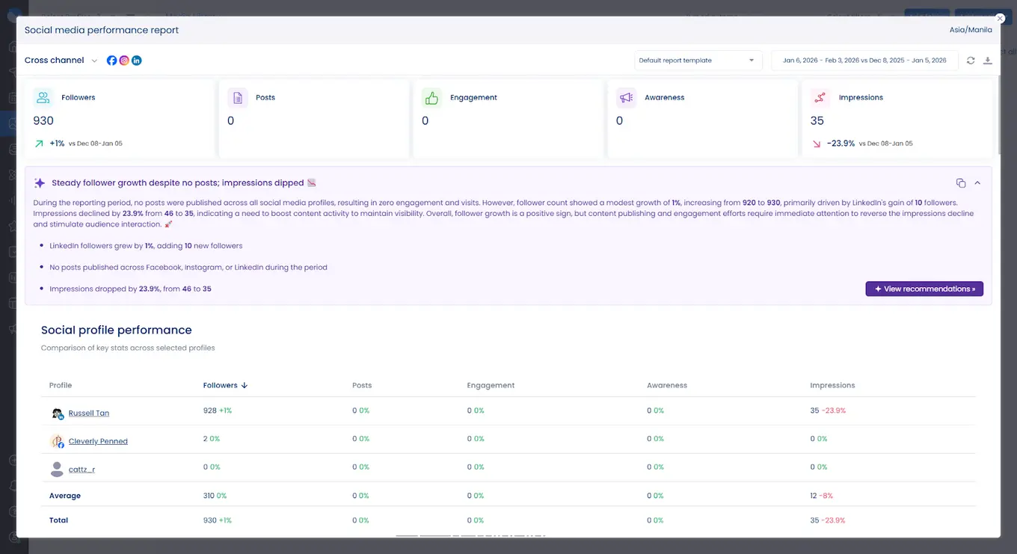
Task: Download the performance report
Action: (x=988, y=60)
